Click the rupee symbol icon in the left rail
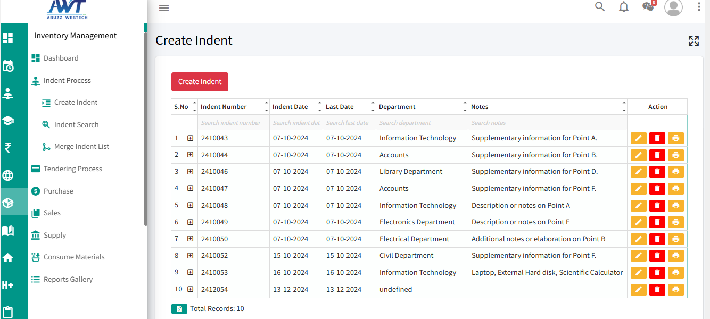This screenshot has width=710, height=319. pyautogui.click(x=8, y=148)
